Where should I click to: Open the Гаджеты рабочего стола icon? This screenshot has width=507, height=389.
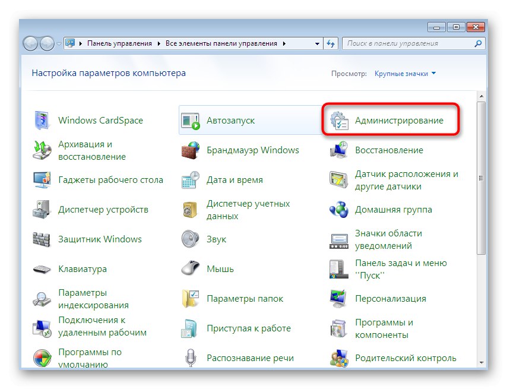[42, 180]
